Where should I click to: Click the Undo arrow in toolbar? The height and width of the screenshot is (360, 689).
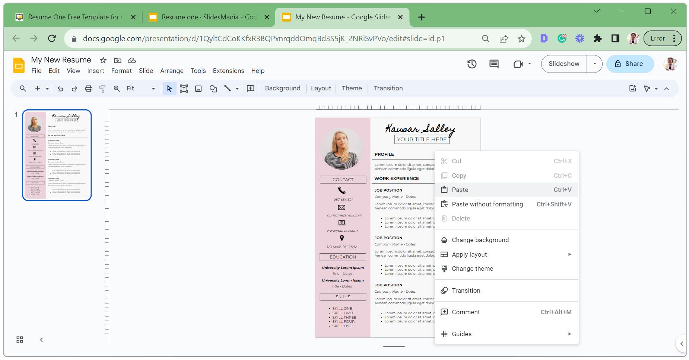[60, 89]
